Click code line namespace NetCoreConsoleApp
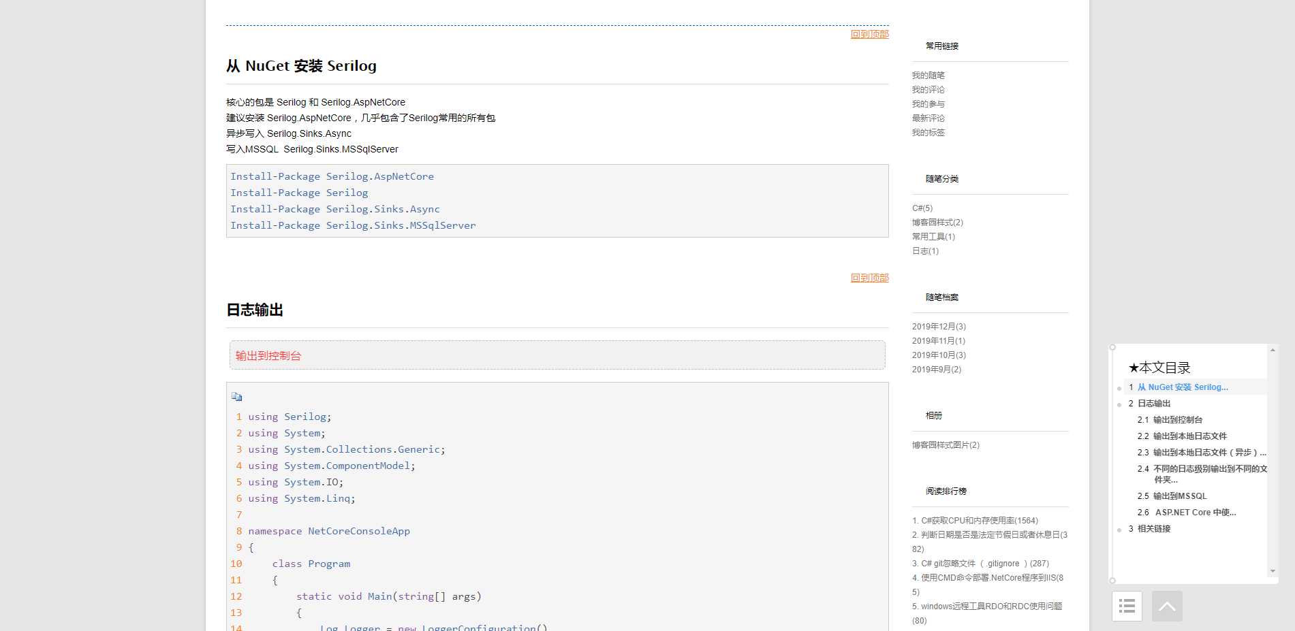 click(x=329, y=531)
